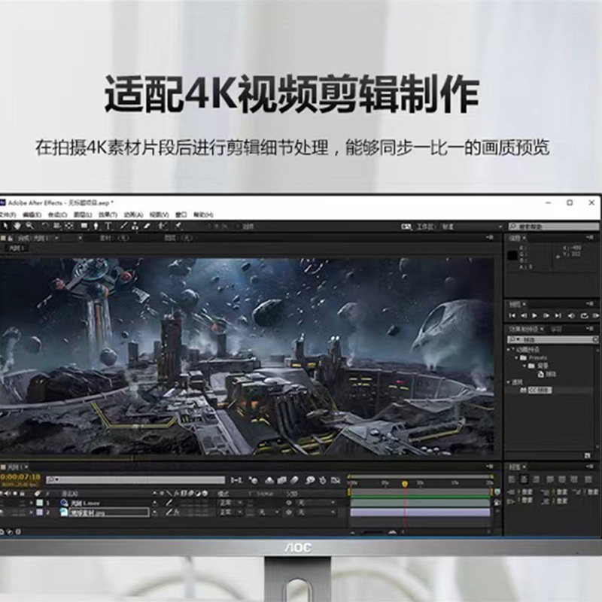Select the arrow Selection tool in toolbar
This screenshot has width=602, height=602.
5,227
